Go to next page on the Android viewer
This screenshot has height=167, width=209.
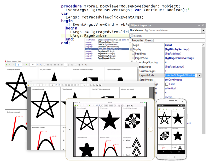tap(174, 109)
